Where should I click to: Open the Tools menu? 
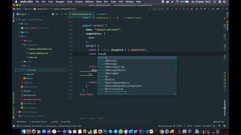coord(113,1)
